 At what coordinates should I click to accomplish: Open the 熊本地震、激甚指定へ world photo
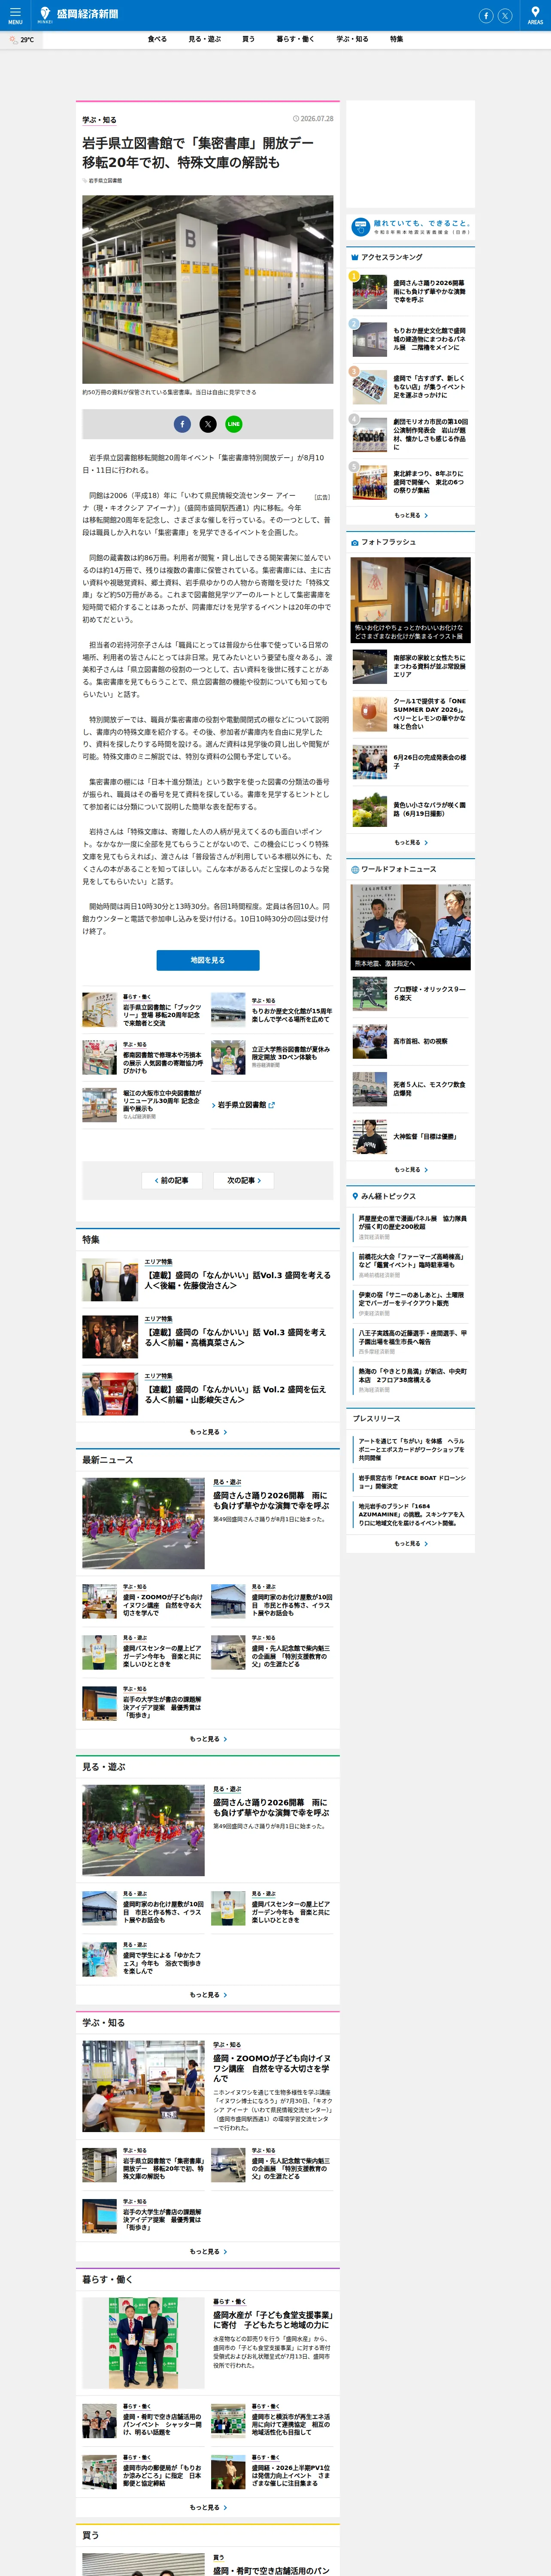[x=411, y=927]
